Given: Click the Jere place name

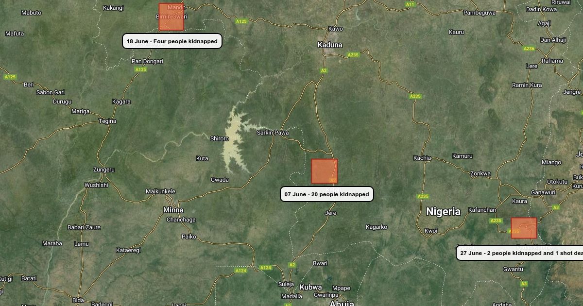Looking at the screenshot, I should click(x=330, y=213).
